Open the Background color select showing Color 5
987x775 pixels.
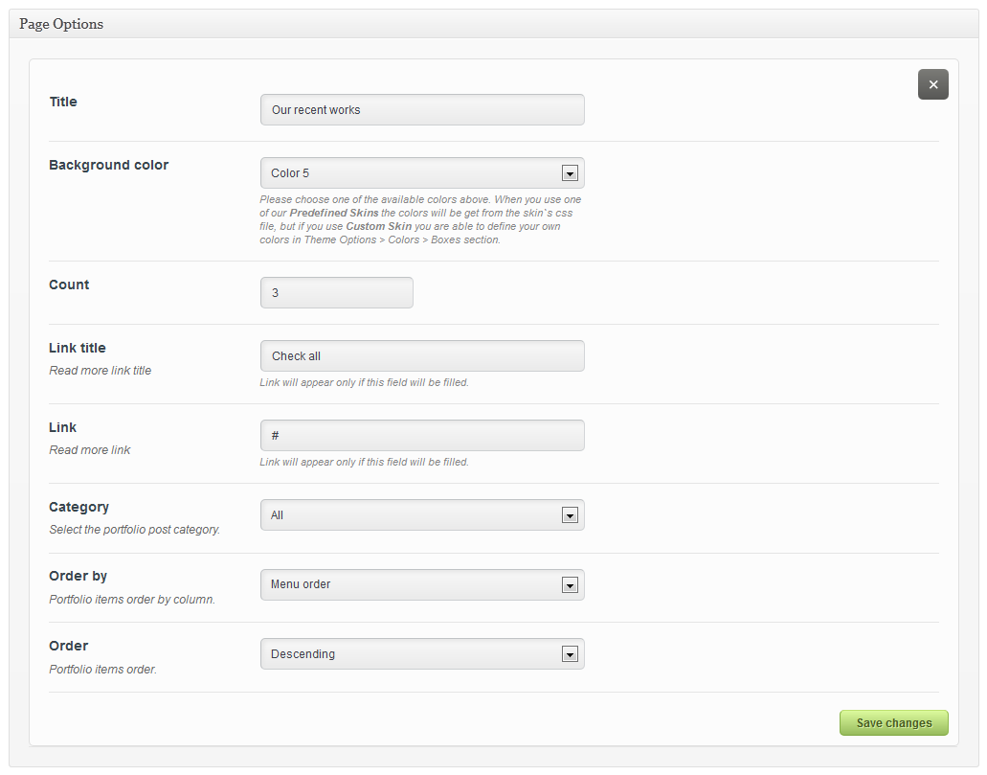pyautogui.click(x=412, y=173)
